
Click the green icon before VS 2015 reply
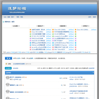(x=53, y=34)
